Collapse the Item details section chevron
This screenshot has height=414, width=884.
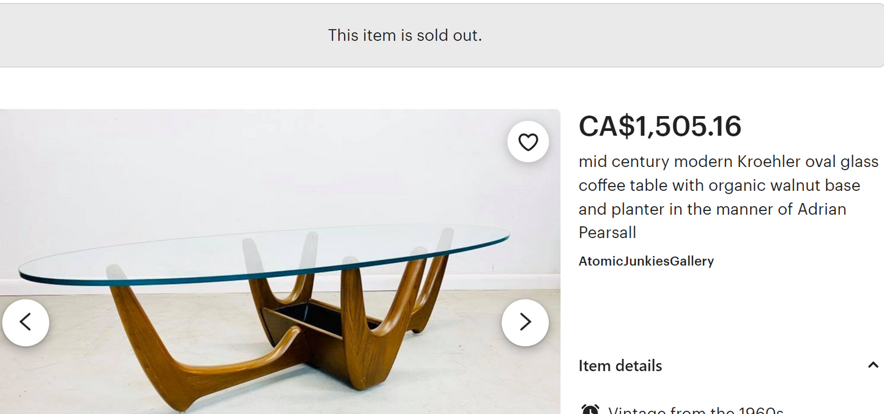coord(873,365)
